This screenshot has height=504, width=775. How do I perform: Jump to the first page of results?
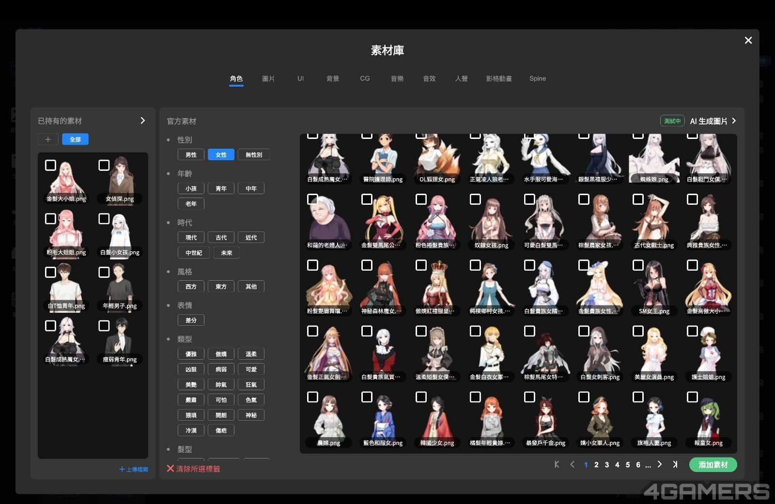pos(557,464)
